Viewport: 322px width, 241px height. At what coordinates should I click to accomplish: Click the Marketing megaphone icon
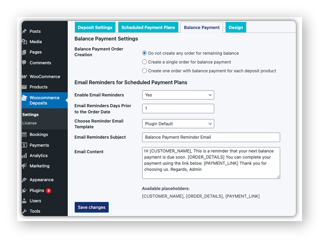pos(25,166)
